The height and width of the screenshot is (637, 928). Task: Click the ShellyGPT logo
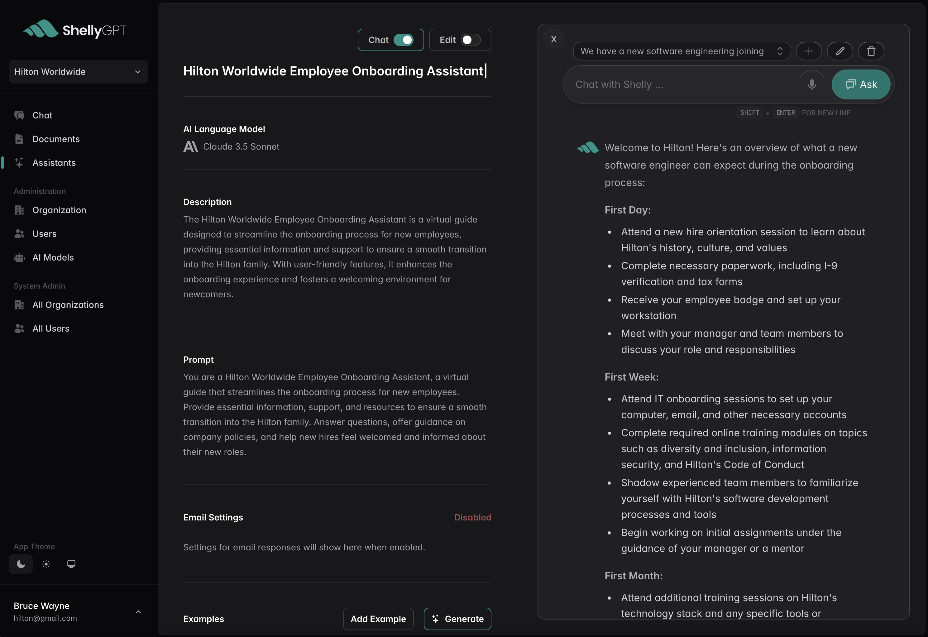click(75, 30)
